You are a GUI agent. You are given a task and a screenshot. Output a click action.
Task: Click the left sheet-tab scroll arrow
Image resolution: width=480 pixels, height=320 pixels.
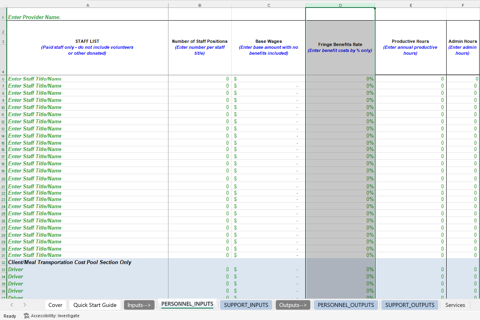point(12,305)
